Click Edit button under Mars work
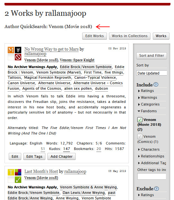Image resolution: width=174 pixels, height=200 pixels. tap(15, 156)
